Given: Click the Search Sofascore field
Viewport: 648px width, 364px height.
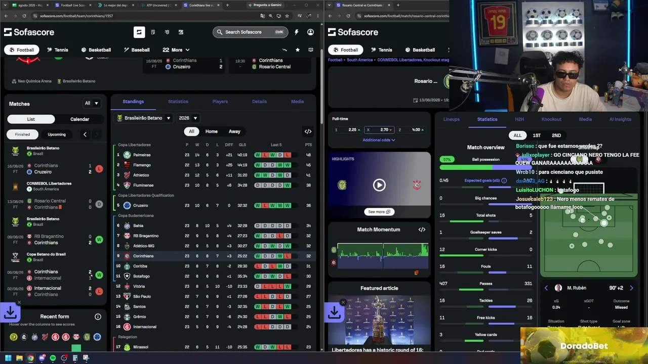Looking at the screenshot, I should pyautogui.click(x=250, y=32).
